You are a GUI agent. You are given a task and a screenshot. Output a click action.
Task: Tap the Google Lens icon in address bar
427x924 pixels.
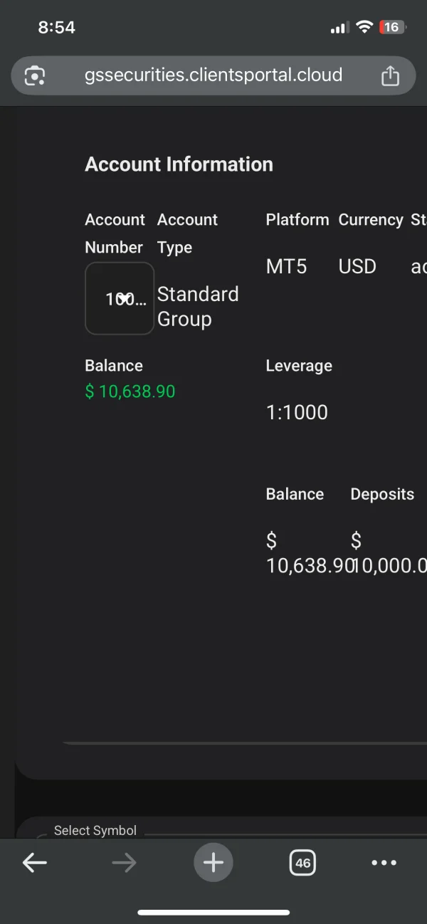tap(35, 75)
